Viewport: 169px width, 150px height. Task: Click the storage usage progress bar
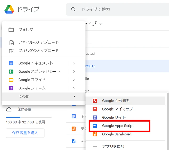pyautogui.click(x=29, y=117)
